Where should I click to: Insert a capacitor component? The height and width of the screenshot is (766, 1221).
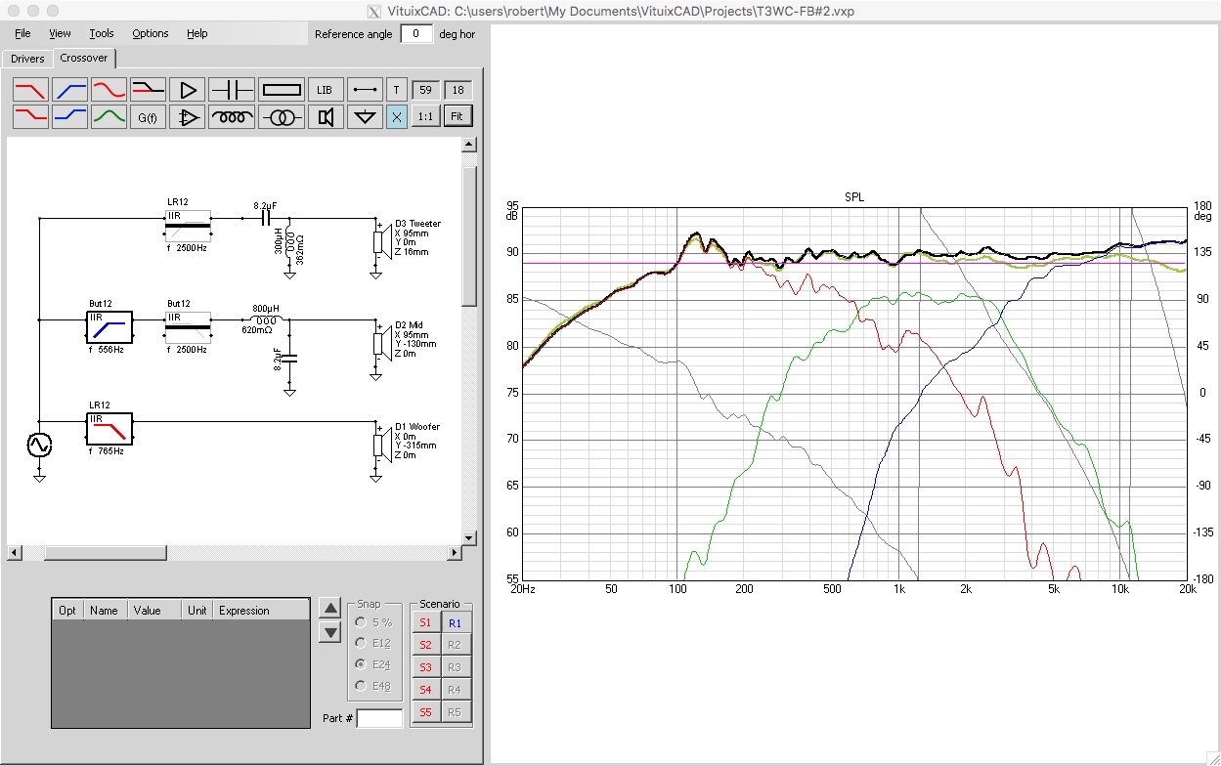click(x=232, y=90)
